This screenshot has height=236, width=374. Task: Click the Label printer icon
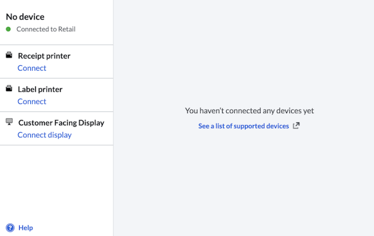click(9, 89)
